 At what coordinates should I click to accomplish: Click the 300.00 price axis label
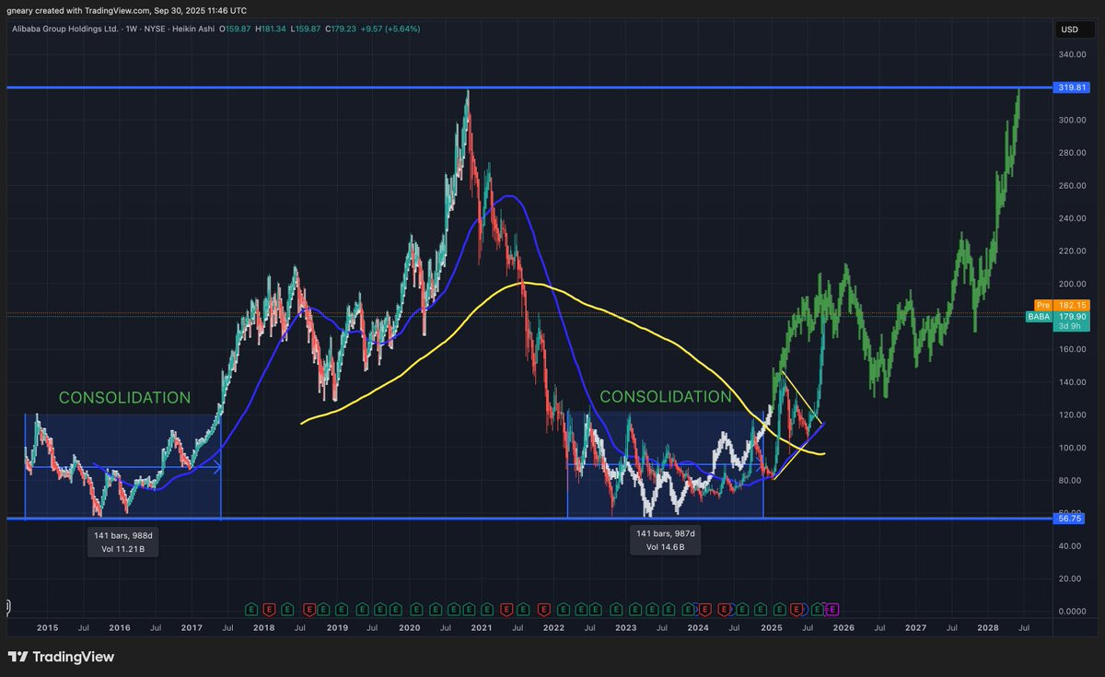coord(1073,120)
